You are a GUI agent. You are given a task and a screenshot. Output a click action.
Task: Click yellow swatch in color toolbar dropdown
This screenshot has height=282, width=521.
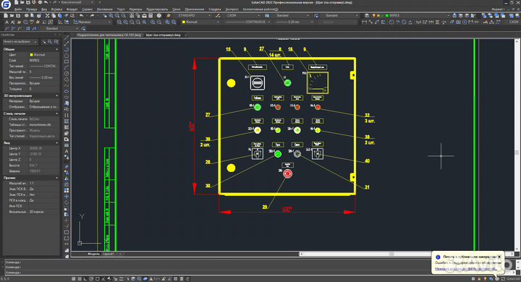point(183,22)
